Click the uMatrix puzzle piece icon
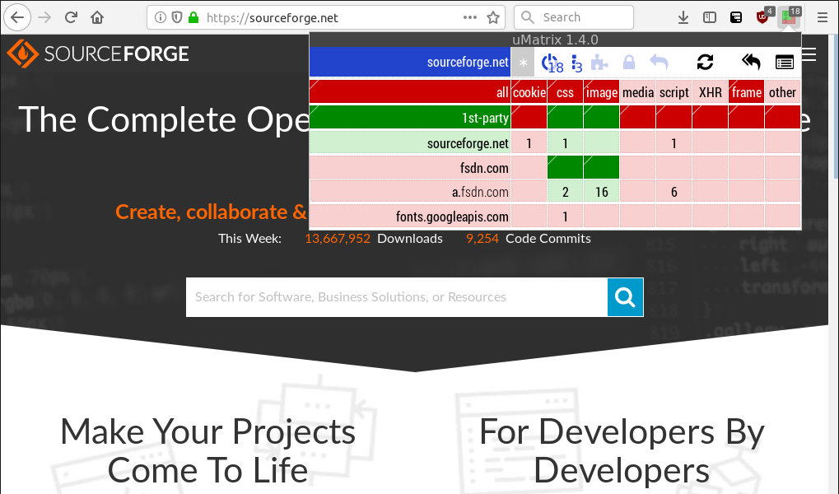This screenshot has height=494, width=839. (x=599, y=63)
